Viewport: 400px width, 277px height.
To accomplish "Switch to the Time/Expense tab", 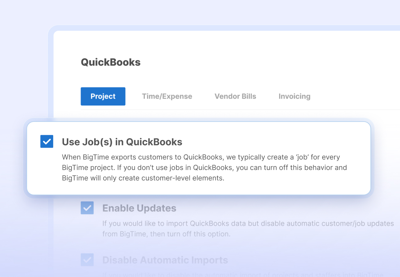I will click(167, 96).
